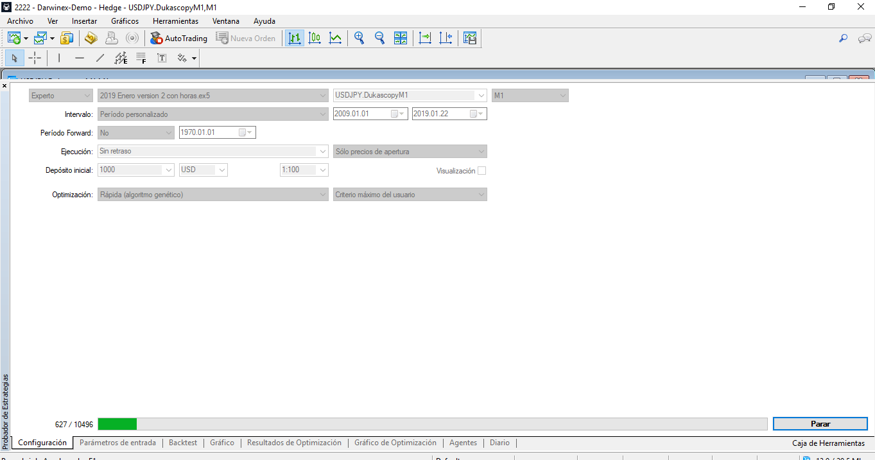Image resolution: width=875 pixels, height=460 pixels.
Task: Select the crosshair cursor tool
Action: pos(35,58)
